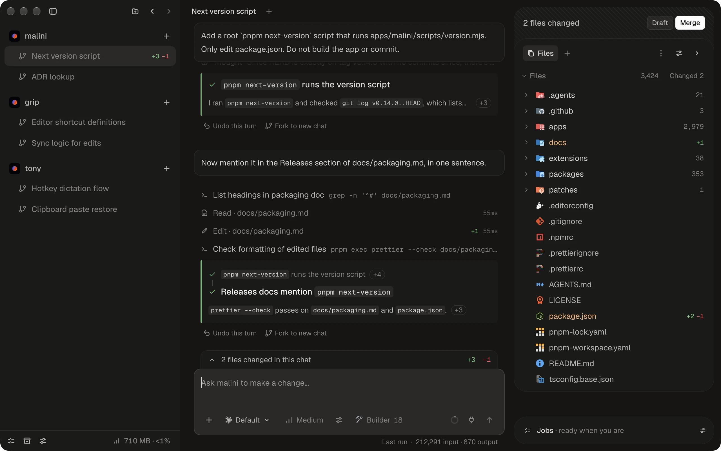721x451 pixels.
Task: Open sliders settings icon in bottom-left bar
Action: point(43,441)
